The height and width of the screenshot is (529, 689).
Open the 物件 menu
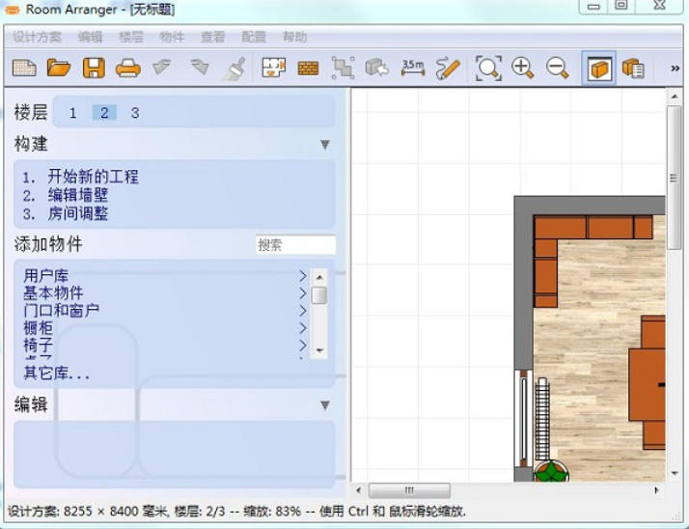pyautogui.click(x=172, y=37)
